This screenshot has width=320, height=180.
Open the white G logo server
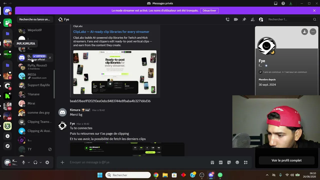7,86
